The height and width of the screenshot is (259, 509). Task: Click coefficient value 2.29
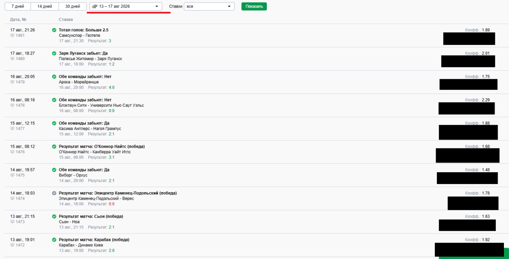point(486,100)
